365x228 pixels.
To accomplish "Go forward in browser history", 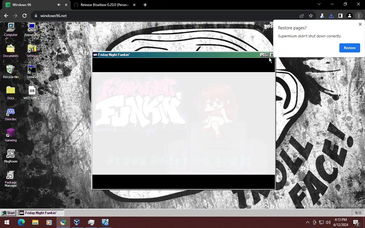I will (15, 16).
